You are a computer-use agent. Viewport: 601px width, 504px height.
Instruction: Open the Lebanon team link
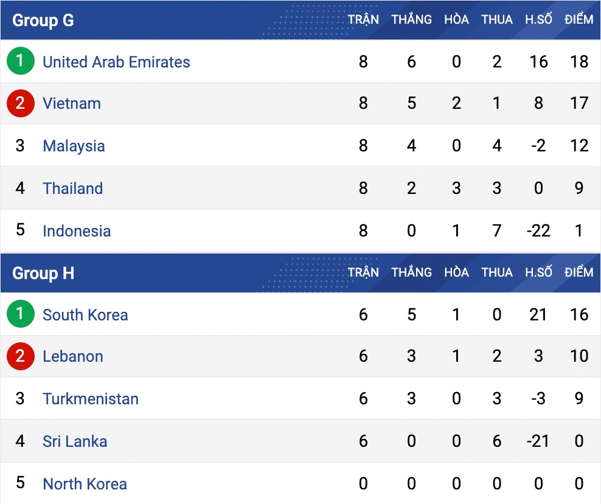(x=72, y=356)
